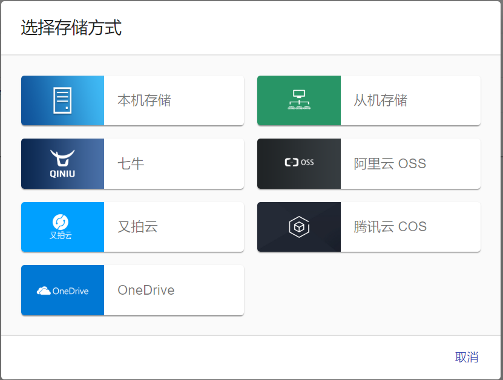The height and width of the screenshot is (380, 503).
Task: Dismiss the dialog with 取消
Action: coord(467,357)
